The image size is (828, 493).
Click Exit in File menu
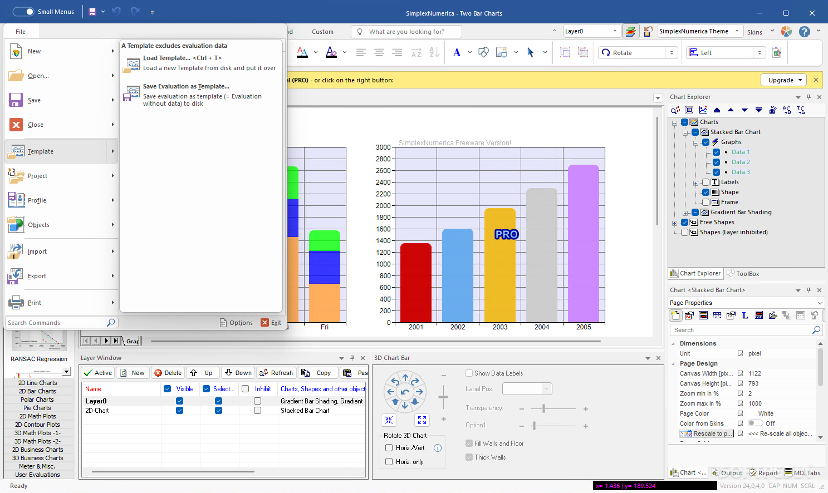(271, 323)
